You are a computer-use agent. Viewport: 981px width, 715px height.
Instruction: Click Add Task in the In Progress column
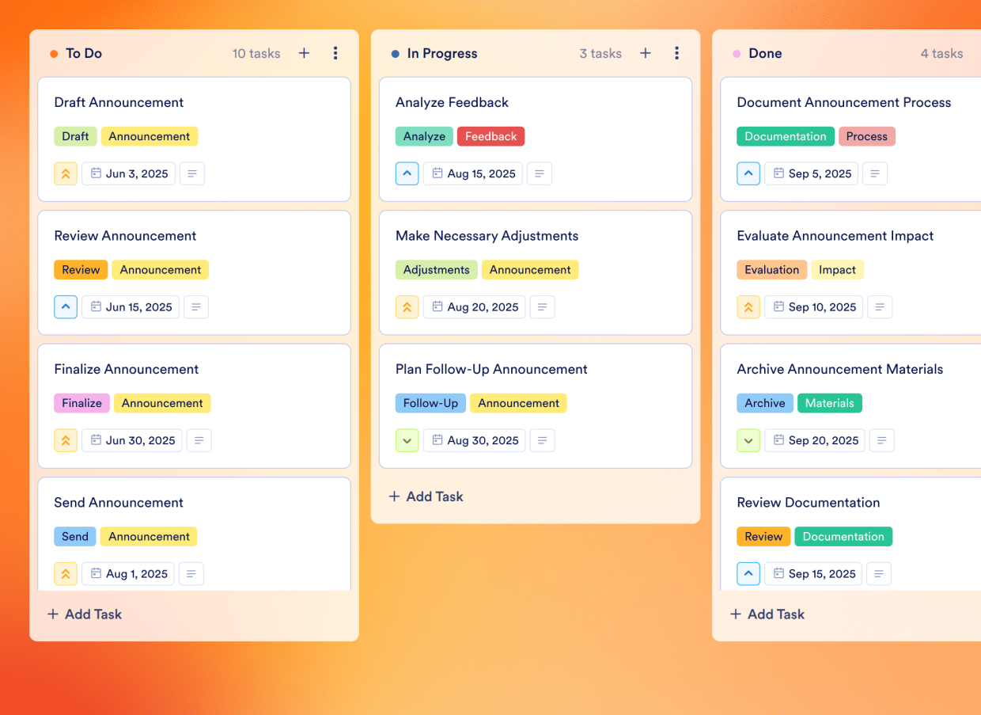pyautogui.click(x=426, y=496)
